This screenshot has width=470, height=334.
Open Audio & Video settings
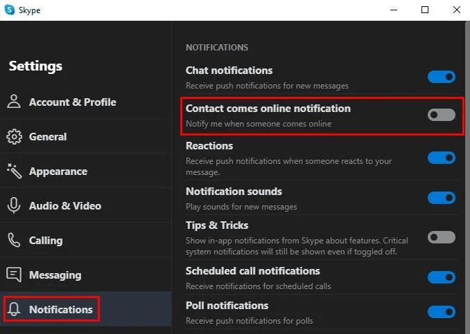coord(86,205)
